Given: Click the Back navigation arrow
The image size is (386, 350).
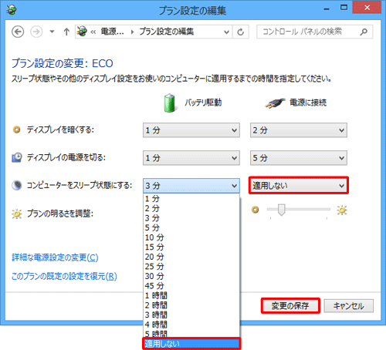Looking at the screenshot, I should tap(18, 32).
